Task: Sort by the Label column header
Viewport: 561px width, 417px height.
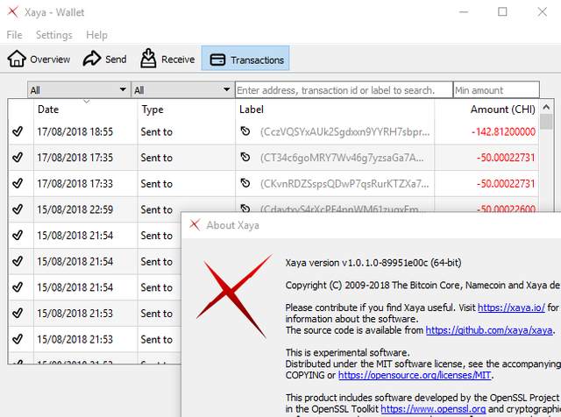Action: click(335, 110)
